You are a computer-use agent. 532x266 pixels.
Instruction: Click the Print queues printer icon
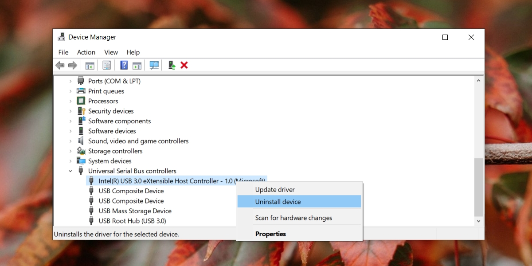pyautogui.click(x=81, y=91)
